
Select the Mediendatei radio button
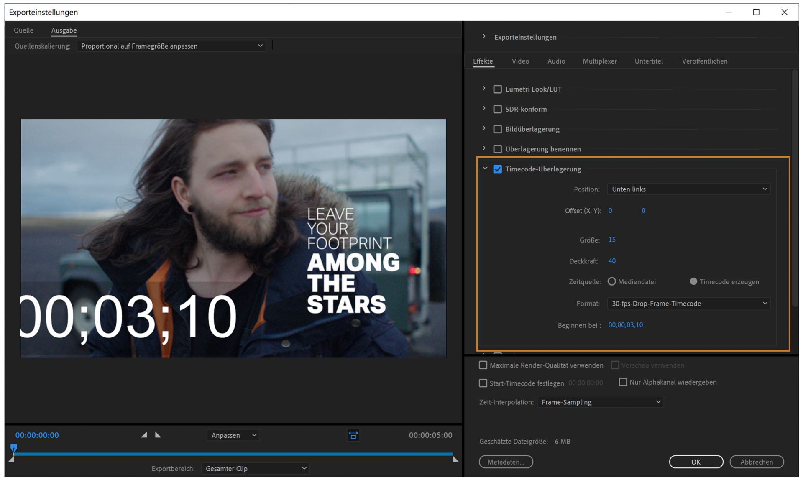pyautogui.click(x=611, y=281)
